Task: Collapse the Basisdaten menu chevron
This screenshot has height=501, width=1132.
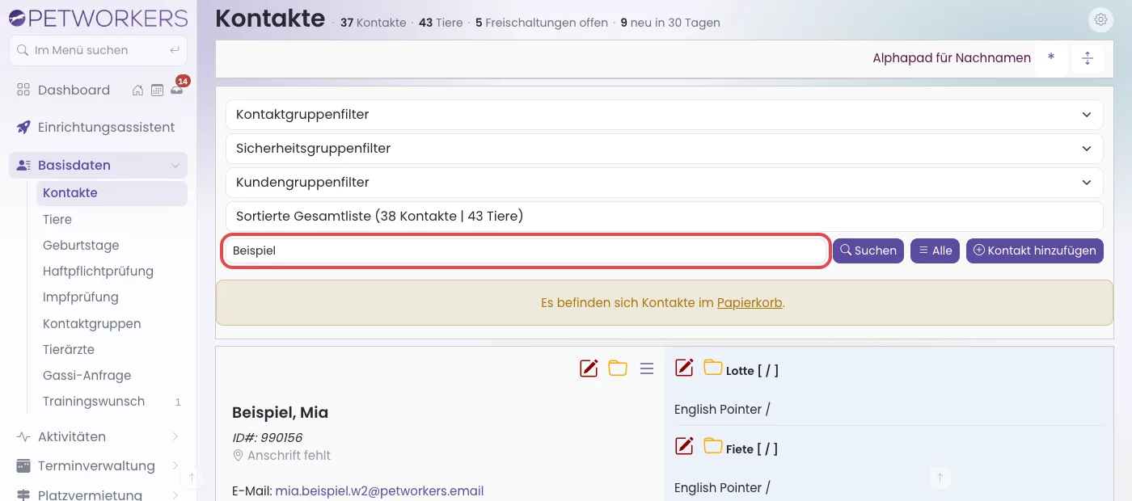Action: tap(175, 165)
